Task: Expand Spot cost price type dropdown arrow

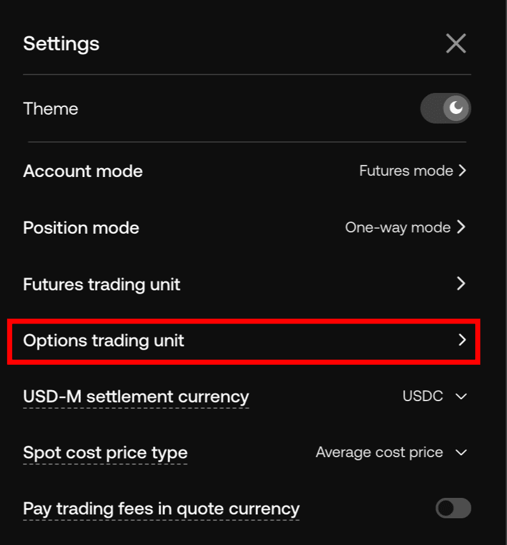Action: [461, 453]
